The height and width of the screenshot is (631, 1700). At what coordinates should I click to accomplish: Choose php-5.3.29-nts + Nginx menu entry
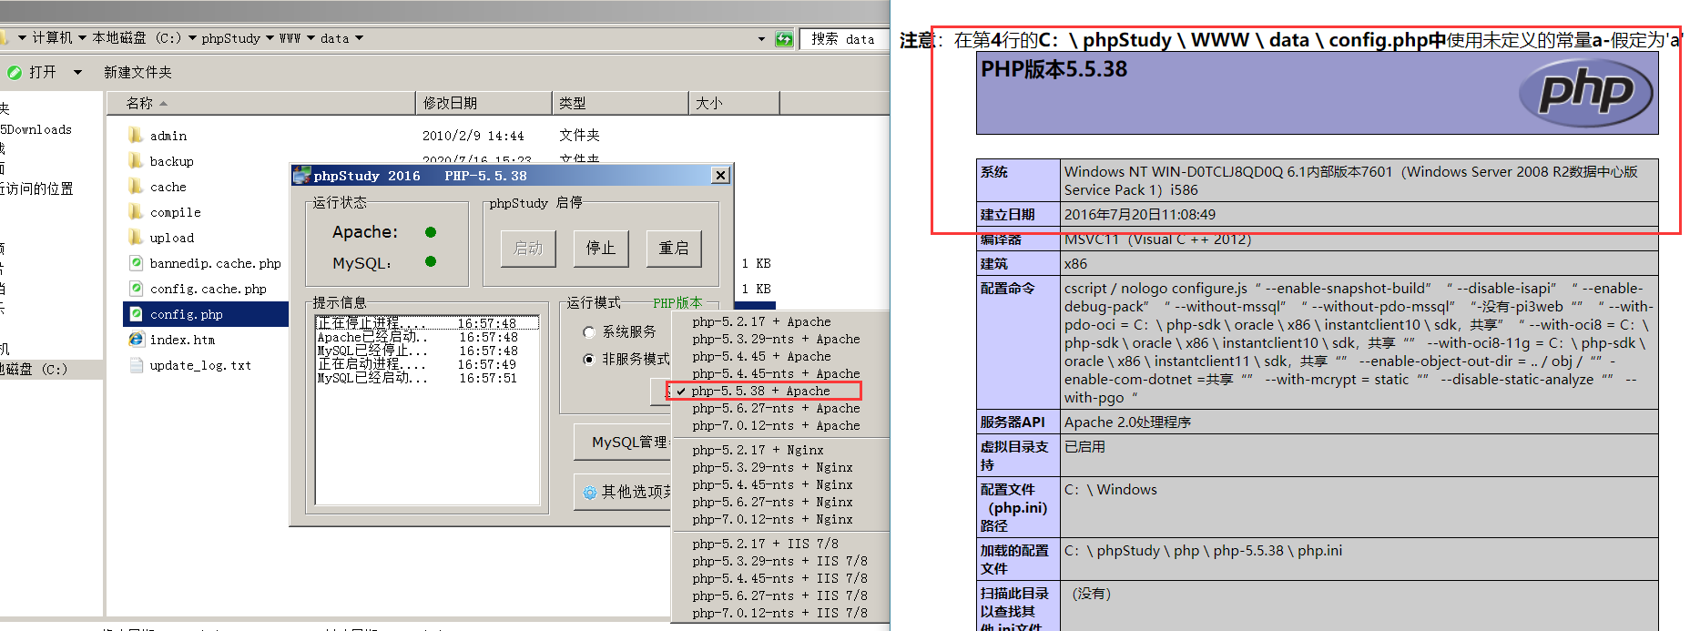[x=771, y=467]
